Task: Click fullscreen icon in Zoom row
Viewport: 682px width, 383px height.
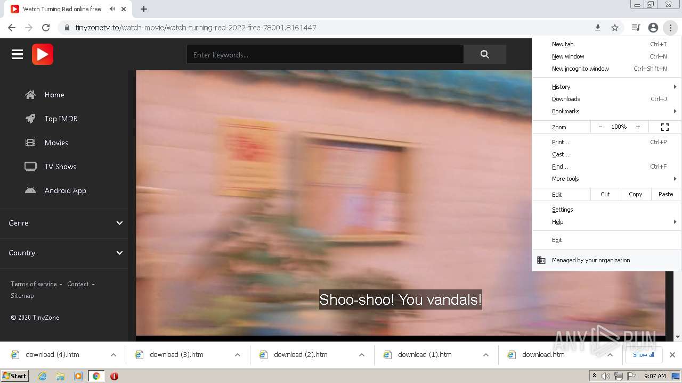Action: (665, 127)
